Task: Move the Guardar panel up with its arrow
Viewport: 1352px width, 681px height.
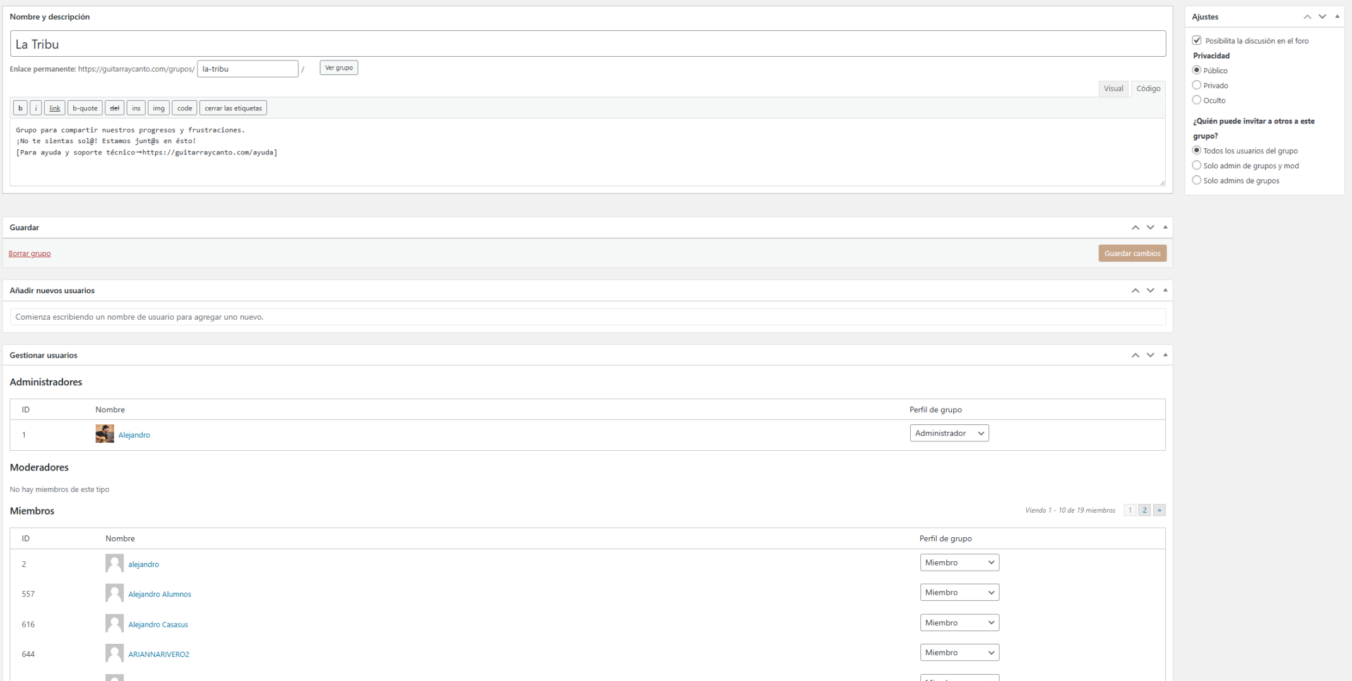Action: [1135, 228]
